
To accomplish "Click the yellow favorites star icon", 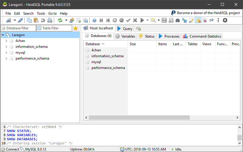I will click(75, 28).
